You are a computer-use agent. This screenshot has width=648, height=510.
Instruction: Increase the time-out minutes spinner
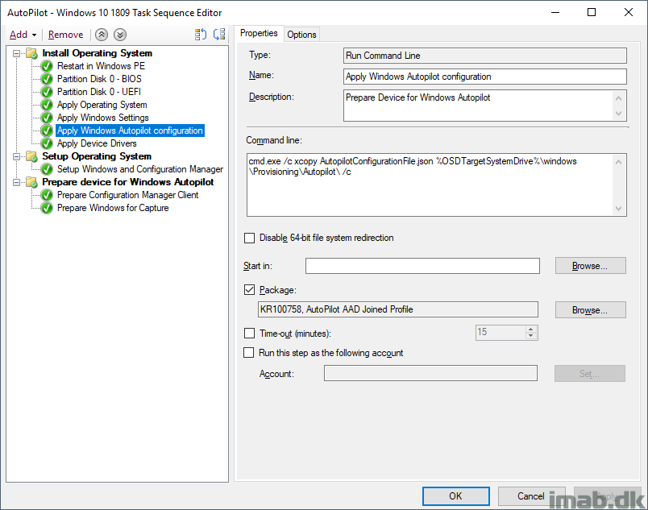tap(531, 330)
